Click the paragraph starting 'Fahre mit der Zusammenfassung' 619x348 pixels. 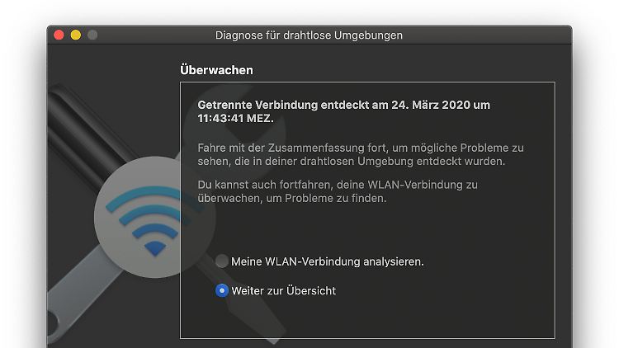click(x=361, y=155)
